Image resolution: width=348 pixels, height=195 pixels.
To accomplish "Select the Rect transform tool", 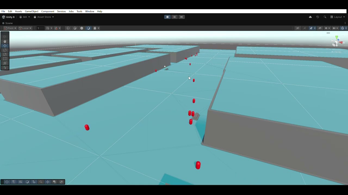I will tap(5, 59).
